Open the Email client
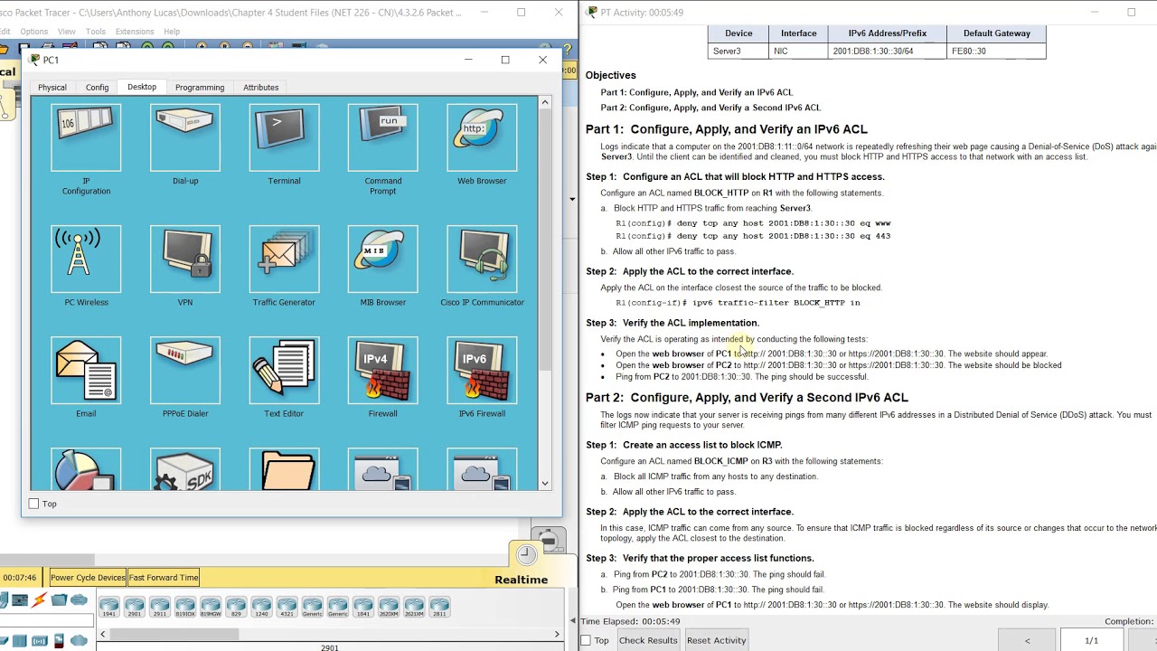1157x651 pixels. pos(86,370)
